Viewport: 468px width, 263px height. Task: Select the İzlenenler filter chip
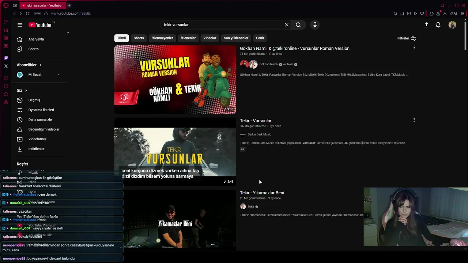pos(188,38)
